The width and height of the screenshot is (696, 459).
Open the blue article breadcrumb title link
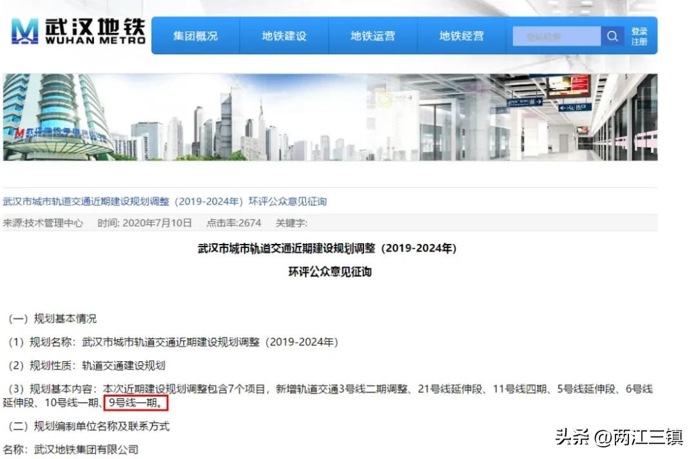(x=165, y=201)
